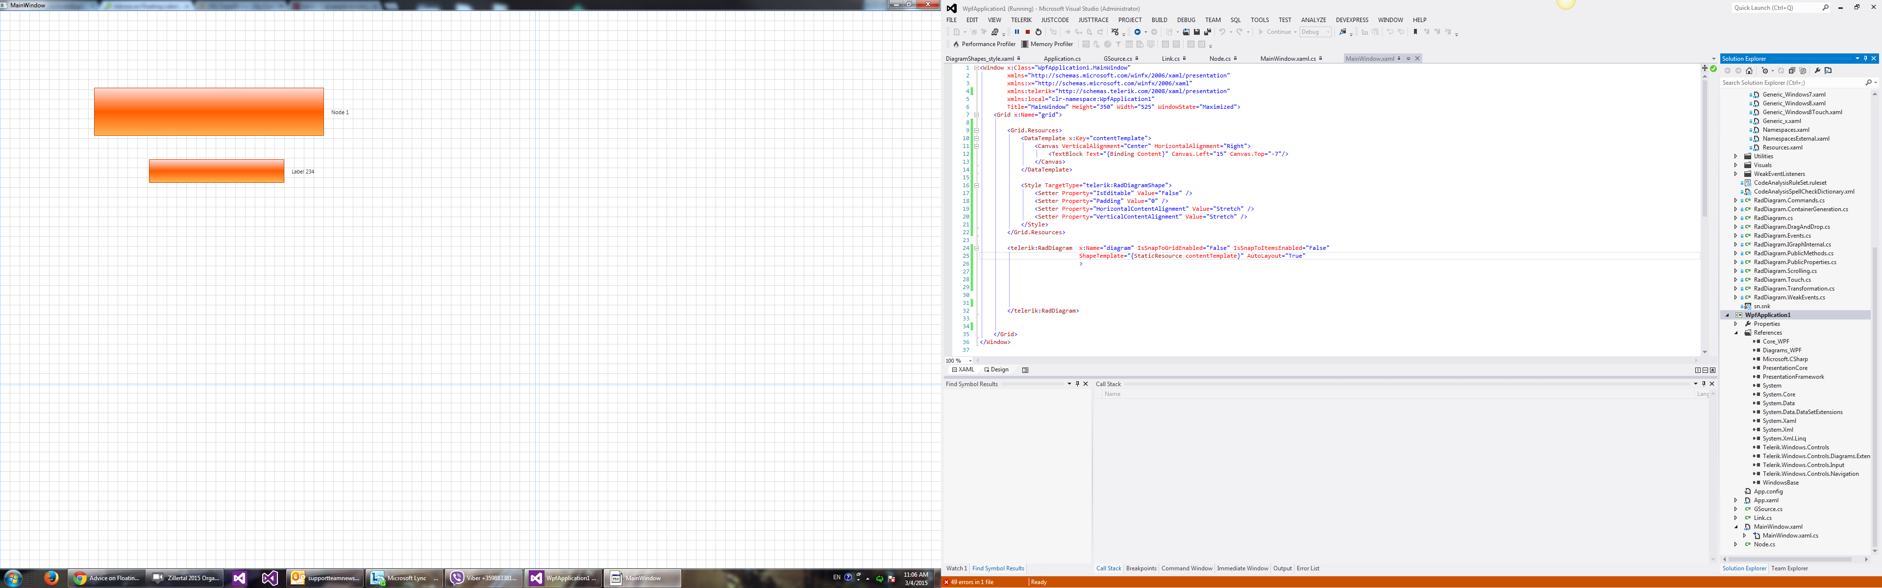Click the Save All toolbar icon
The width and height of the screenshot is (1882, 588).
[1208, 32]
